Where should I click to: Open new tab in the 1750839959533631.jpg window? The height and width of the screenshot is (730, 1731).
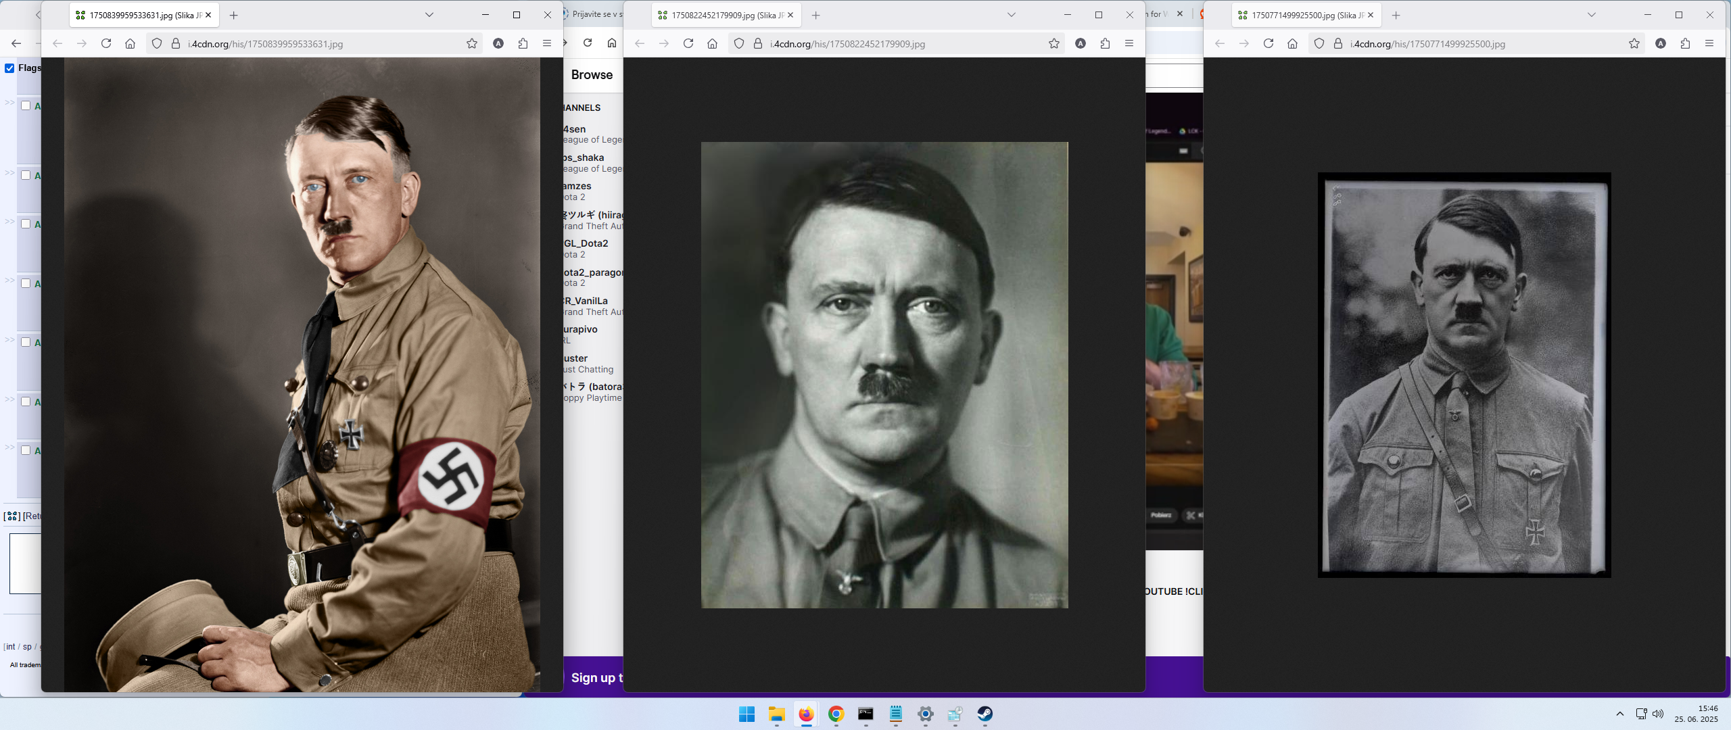click(234, 15)
